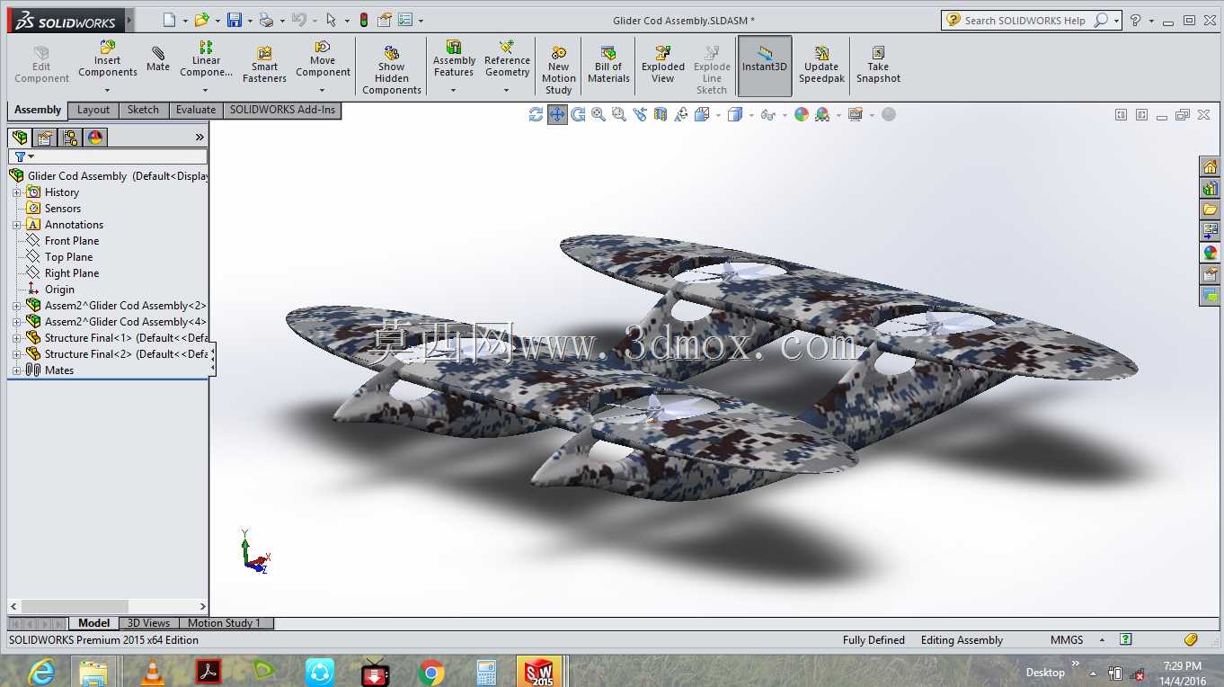Open the Options icon in the title bar toolbar
1224x687 pixels.
click(x=405, y=20)
